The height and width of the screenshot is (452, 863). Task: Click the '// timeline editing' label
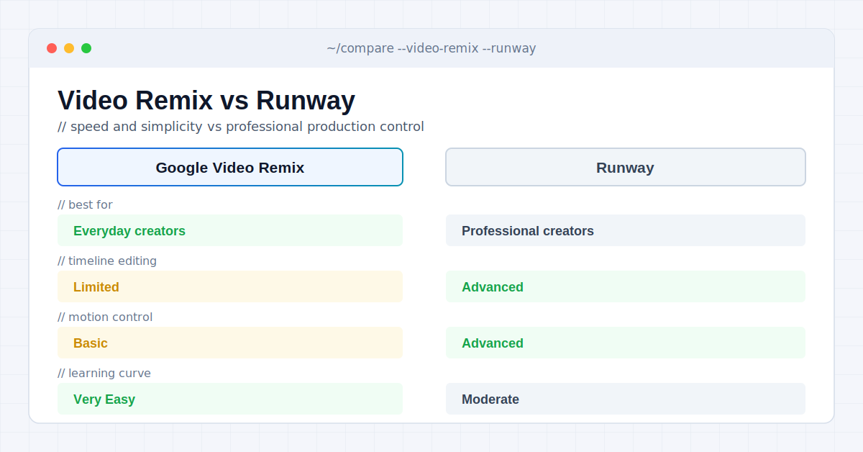107,261
